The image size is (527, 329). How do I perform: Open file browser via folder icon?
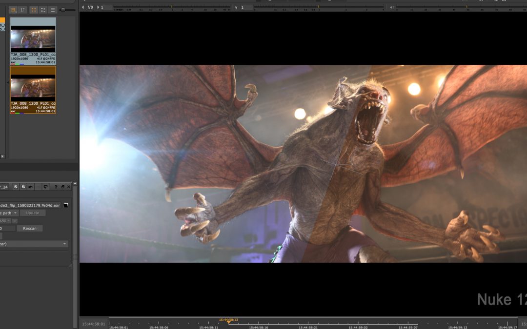[66, 205]
